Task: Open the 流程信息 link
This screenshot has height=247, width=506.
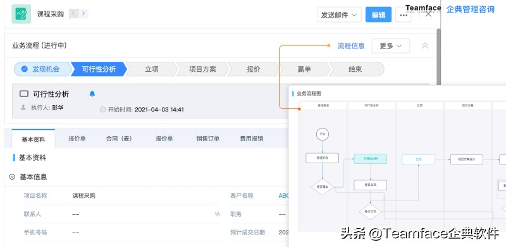Action: (x=351, y=46)
